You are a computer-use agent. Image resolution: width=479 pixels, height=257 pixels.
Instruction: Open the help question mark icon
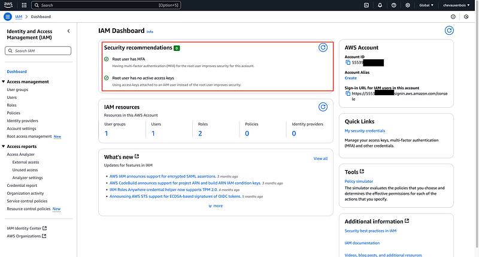tap(394, 5)
